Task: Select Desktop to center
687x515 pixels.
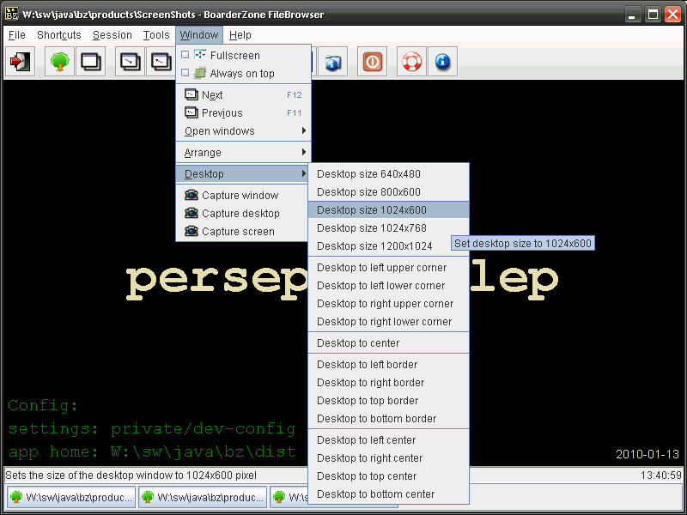Action: 389,342
